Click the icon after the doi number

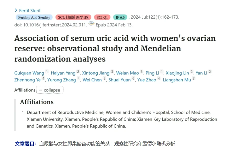pos(91,23)
